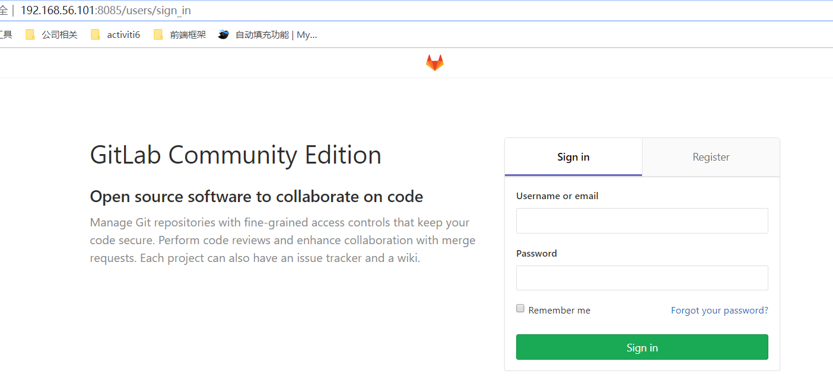
Task: Select the Sign in tab
Action: pos(573,156)
